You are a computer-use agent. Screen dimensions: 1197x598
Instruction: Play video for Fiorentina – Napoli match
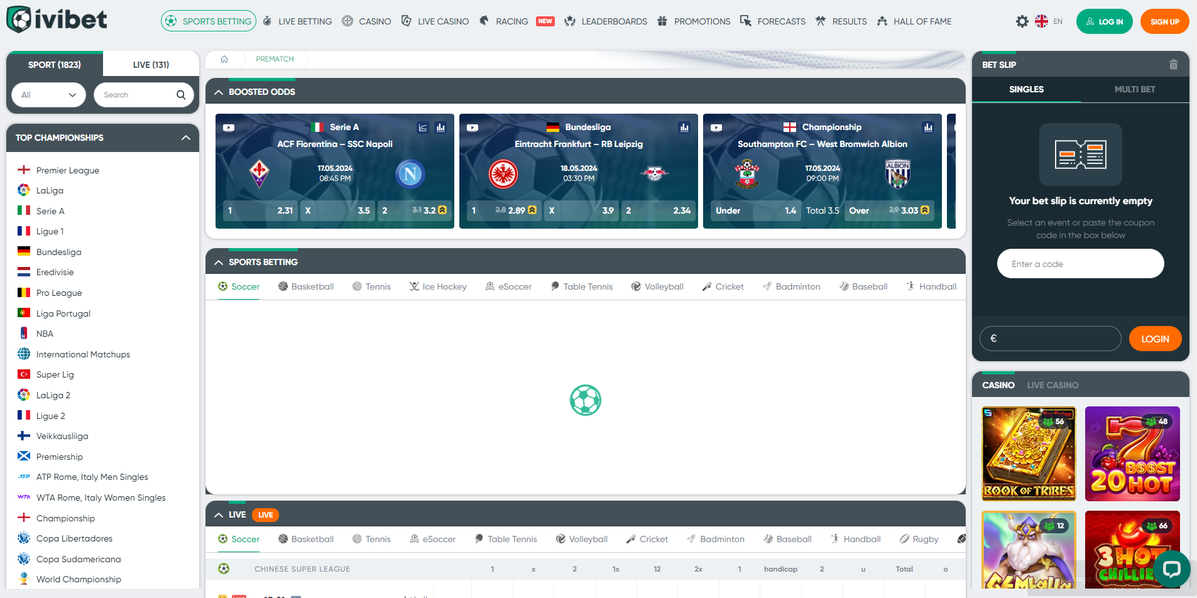click(229, 128)
